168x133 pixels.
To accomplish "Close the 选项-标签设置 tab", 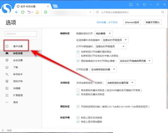I will 48,6.
